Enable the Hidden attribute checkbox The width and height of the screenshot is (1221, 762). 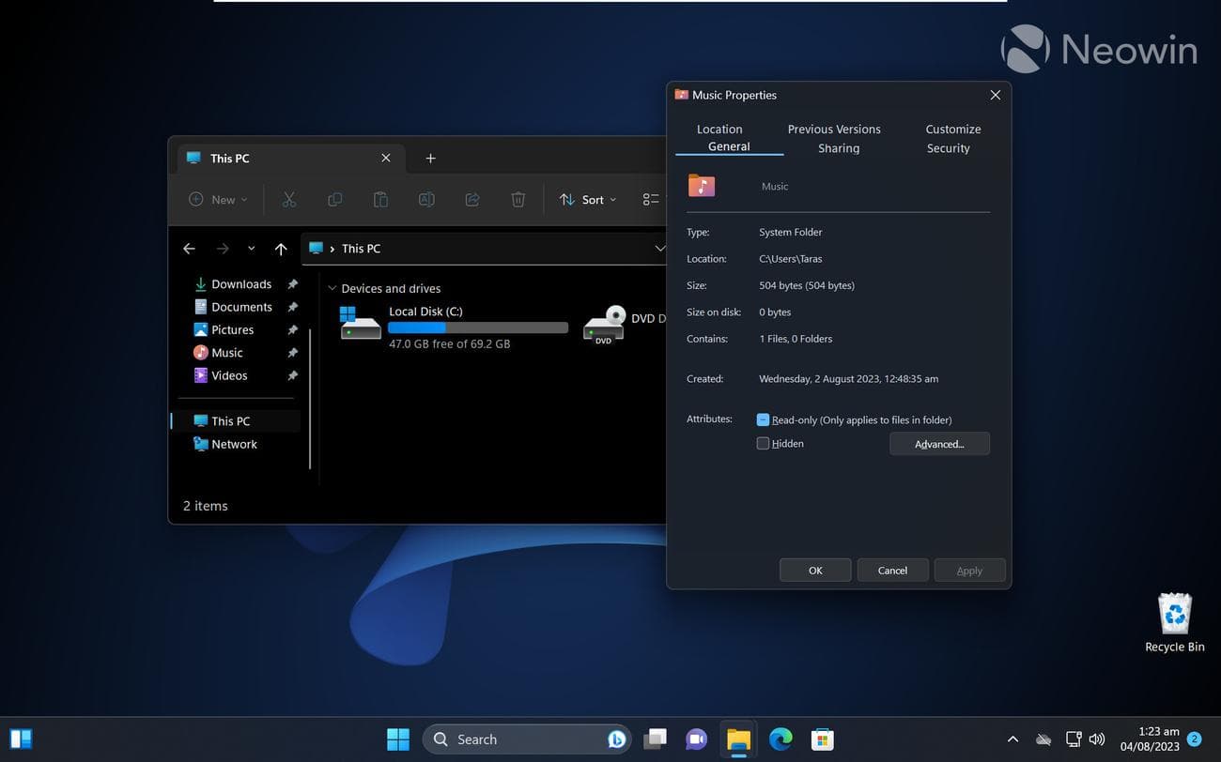[x=763, y=444]
